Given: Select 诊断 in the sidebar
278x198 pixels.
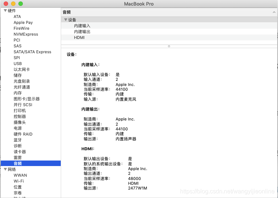Looking at the screenshot, I should (x=18, y=146).
